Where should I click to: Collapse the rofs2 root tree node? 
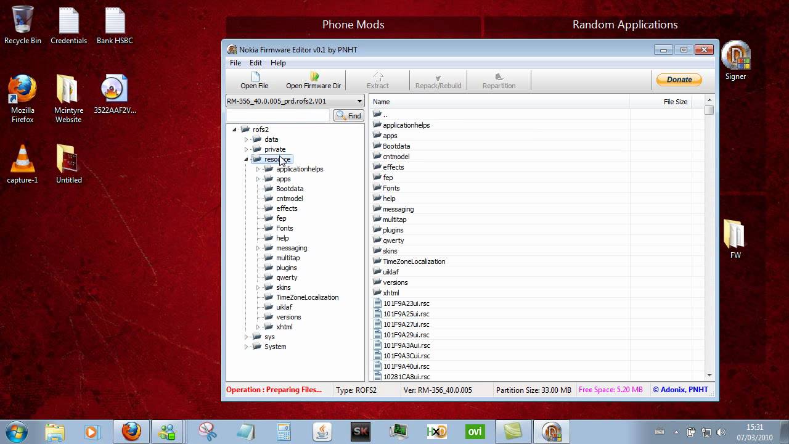coord(234,129)
